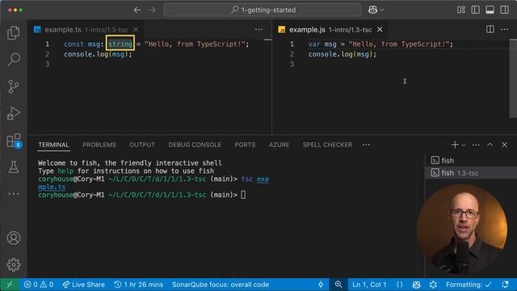Close the example.js tab

click(380, 30)
